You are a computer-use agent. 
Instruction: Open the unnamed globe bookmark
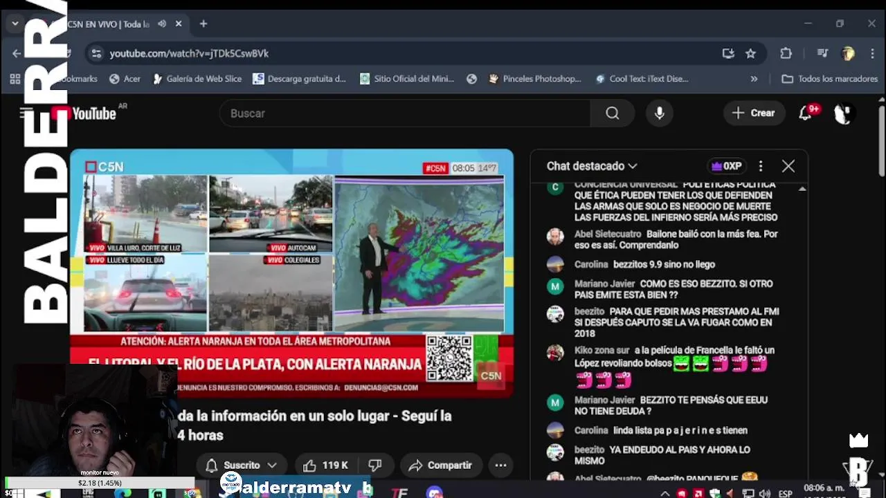[x=472, y=79]
